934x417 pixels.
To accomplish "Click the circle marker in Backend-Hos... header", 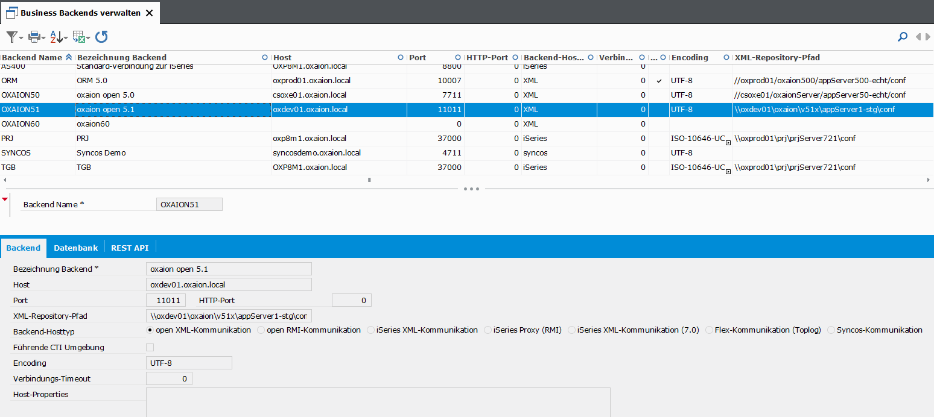I will 591,57.
